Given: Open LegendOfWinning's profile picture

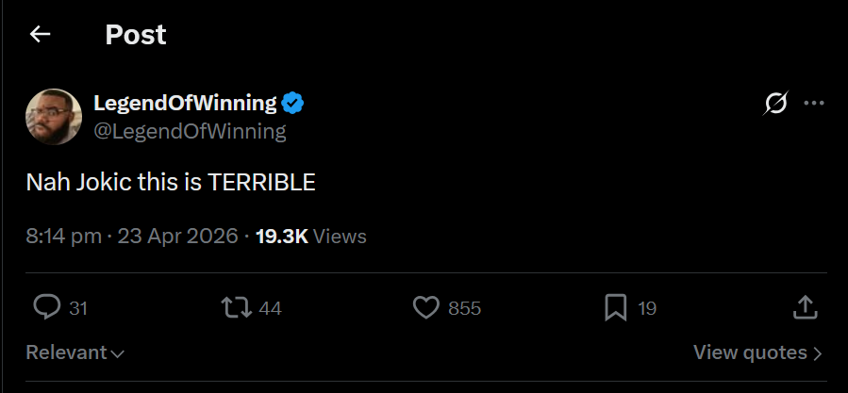Looking at the screenshot, I should pos(54,117).
